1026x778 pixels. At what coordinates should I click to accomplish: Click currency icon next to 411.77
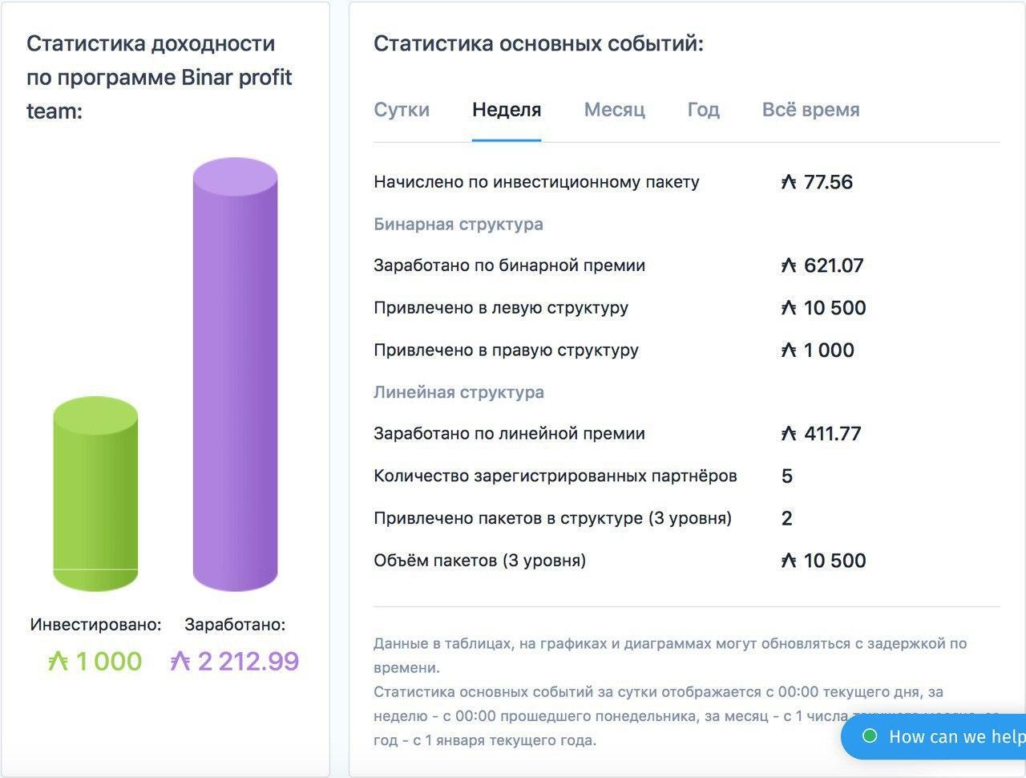[789, 434]
